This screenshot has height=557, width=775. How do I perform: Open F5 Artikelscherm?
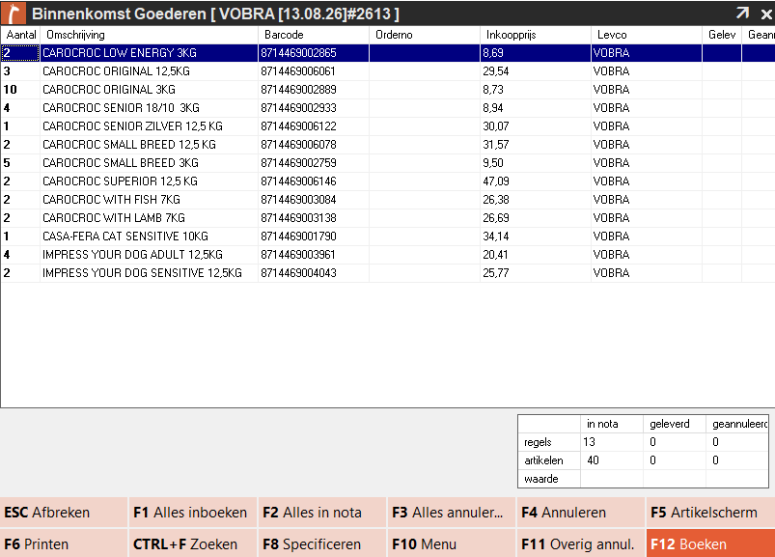(x=710, y=513)
